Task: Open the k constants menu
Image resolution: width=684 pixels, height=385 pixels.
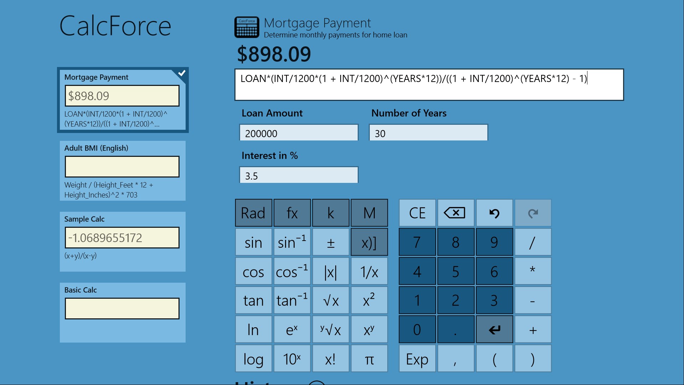Action: 331,213
